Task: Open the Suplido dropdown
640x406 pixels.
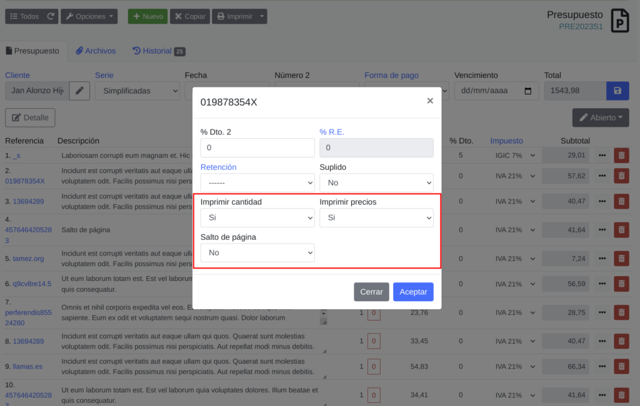Action: pos(376,183)
